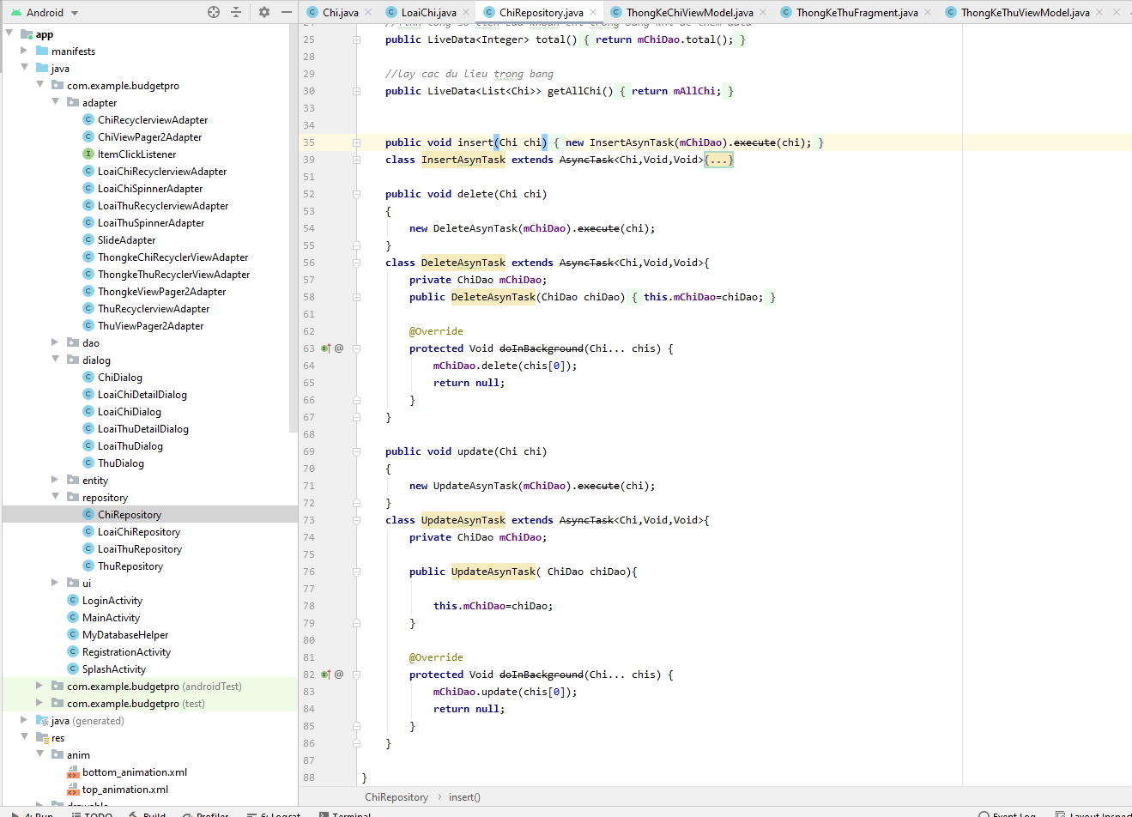This screenshot has width=1132, height=817.
Task: Select LoginActivity in the project tree
Action: click(x=112, y=600)
